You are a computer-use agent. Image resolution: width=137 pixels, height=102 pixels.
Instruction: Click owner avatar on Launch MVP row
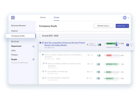pos(98,72)
